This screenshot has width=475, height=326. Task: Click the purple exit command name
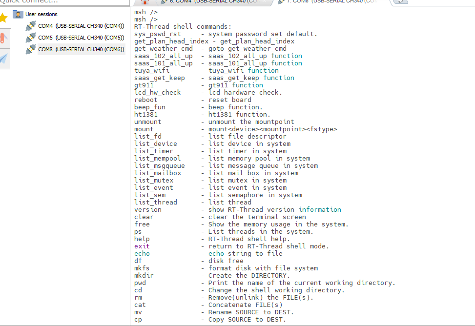tap(142, 246)
